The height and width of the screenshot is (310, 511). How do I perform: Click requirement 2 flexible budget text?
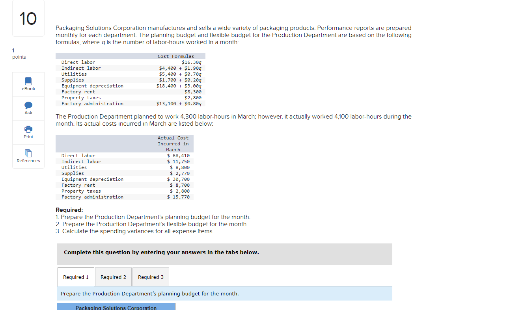152,224
